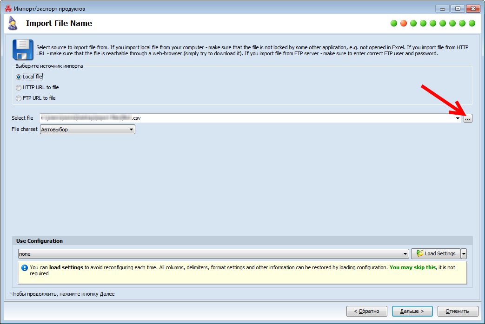
Task: Expand the Use Configuration none dropdown
Action: point(405,254)
